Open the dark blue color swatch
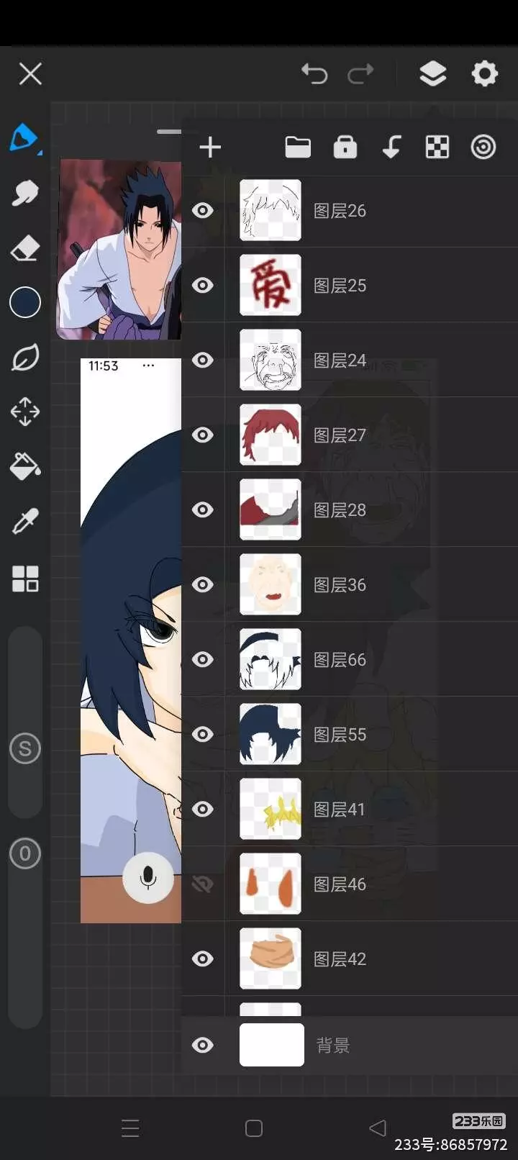This screenshot has width=518, height=1160. [x=25, y=302]
